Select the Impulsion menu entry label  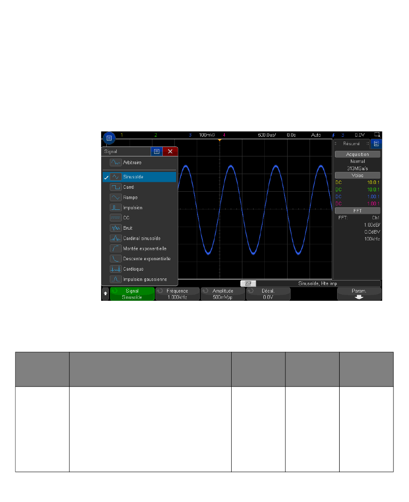(x=133, y=208)
